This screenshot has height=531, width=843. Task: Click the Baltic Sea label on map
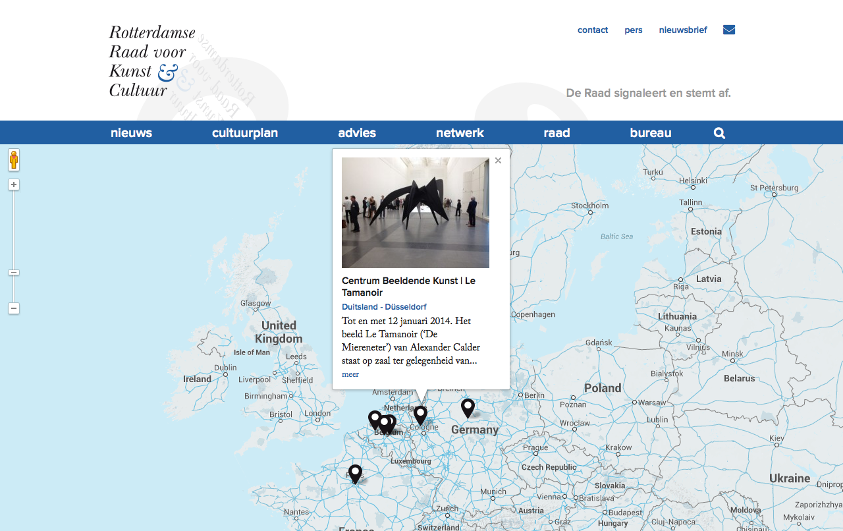pos(616,237)
